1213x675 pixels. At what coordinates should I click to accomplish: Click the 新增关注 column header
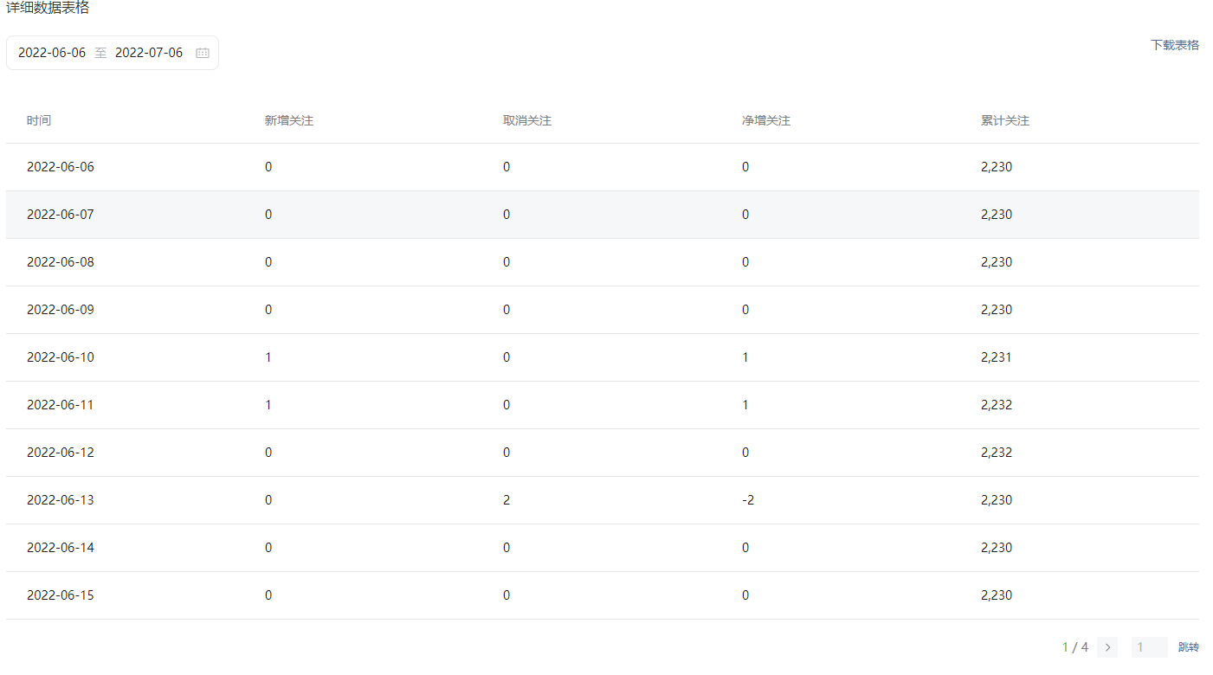coord(289,120)
